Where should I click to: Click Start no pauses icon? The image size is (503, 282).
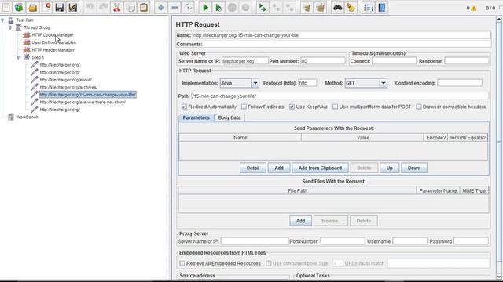[218, 7]
